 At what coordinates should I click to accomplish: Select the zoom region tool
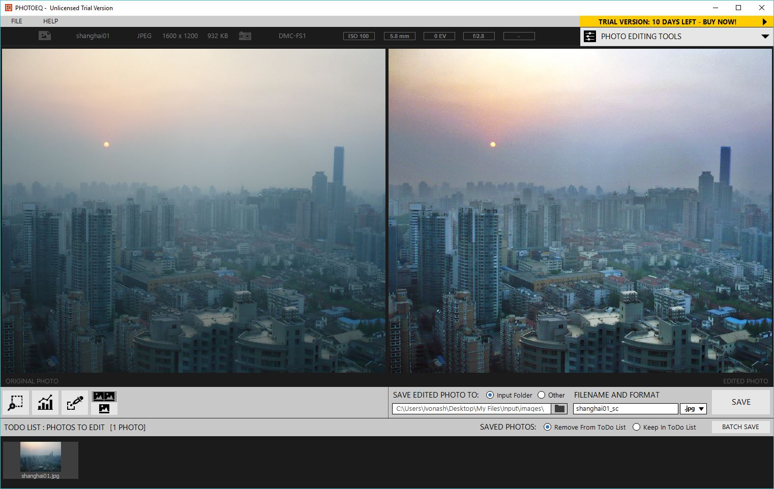16,403
